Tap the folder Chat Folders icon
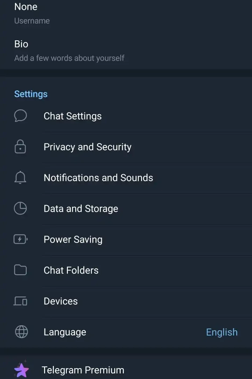 pyautogui.click(x=20, y=270)
